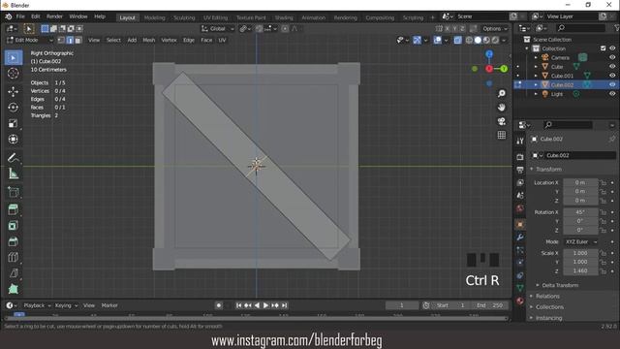Select the Measure tool

[x=14, y=174]
